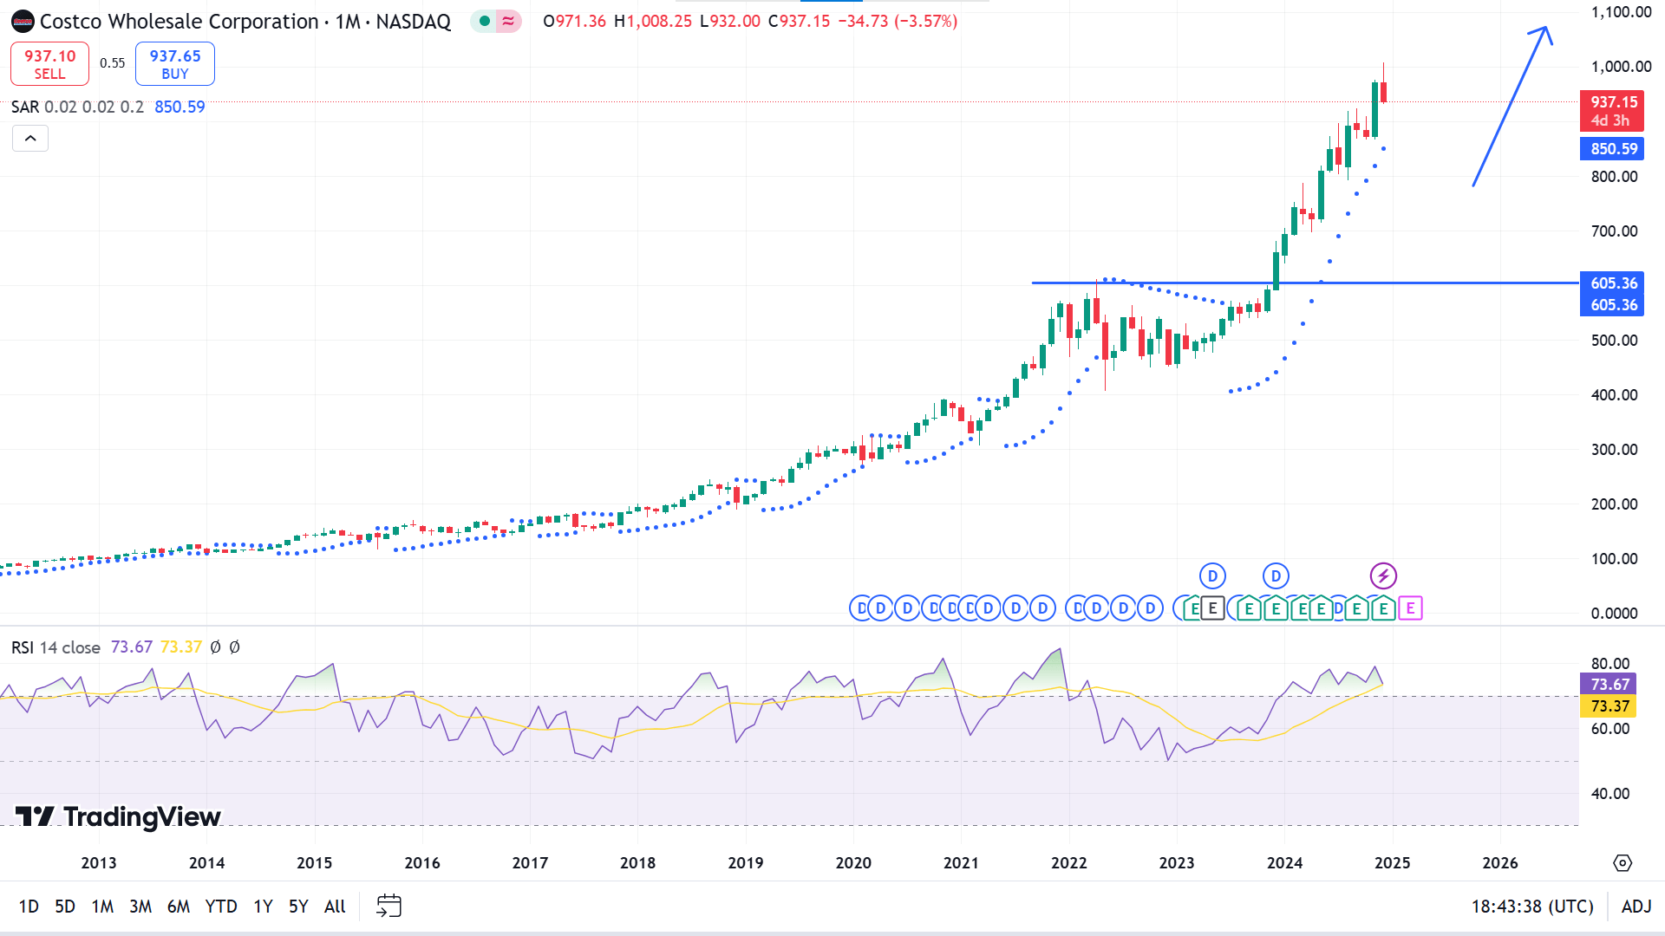This screenshot has width=1665, height=936.
Task: Click the close value C937.15 in header
Action: pyautogui.click(x=799, y=22)
